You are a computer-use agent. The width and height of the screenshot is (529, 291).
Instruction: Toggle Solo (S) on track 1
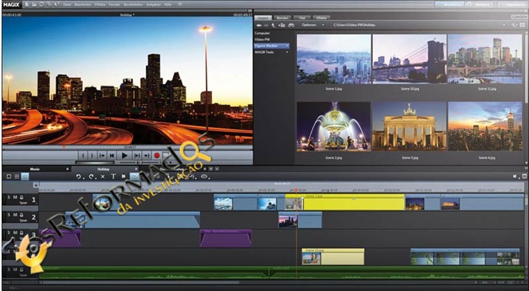click(8, 198)
